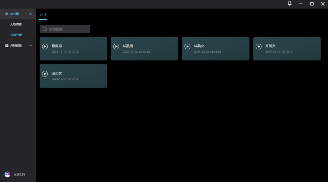Select 声音克隆 in the sidebar
The image size is (328, 182).
[16, 35]
